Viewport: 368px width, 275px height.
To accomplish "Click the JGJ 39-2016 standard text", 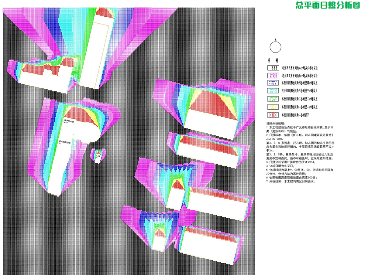I will (275, 139).
